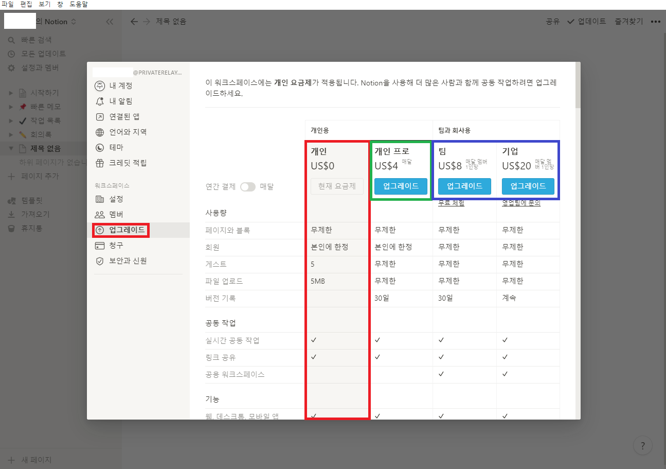The width and height of the screenshot is (666, 469).
Task: Expand the 회의록 page toggle
Action: point(11,135)
